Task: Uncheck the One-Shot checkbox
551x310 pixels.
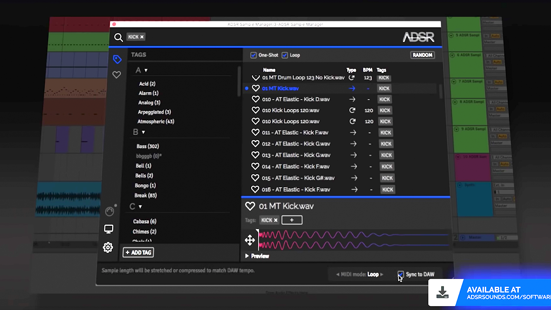Action: point(254,55)
